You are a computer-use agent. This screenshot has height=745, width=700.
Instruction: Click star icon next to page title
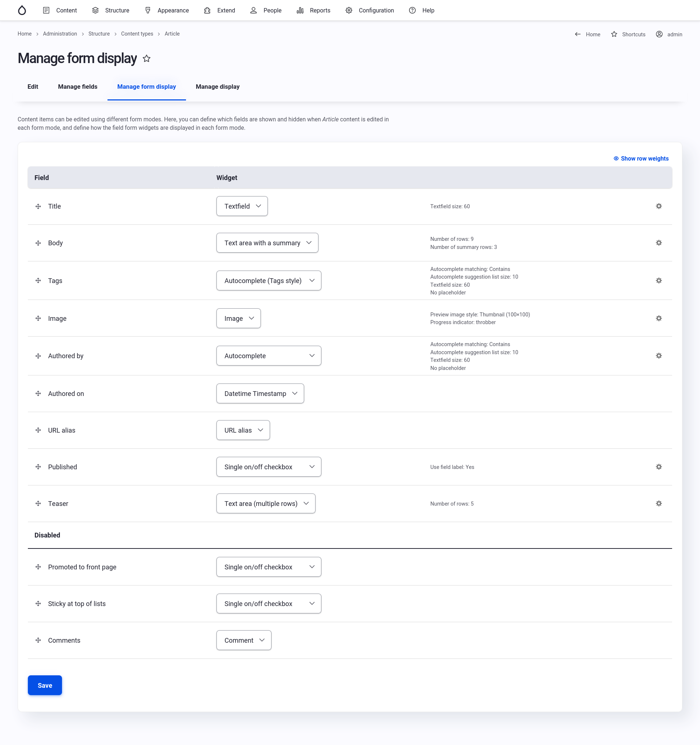pos(147,58)
